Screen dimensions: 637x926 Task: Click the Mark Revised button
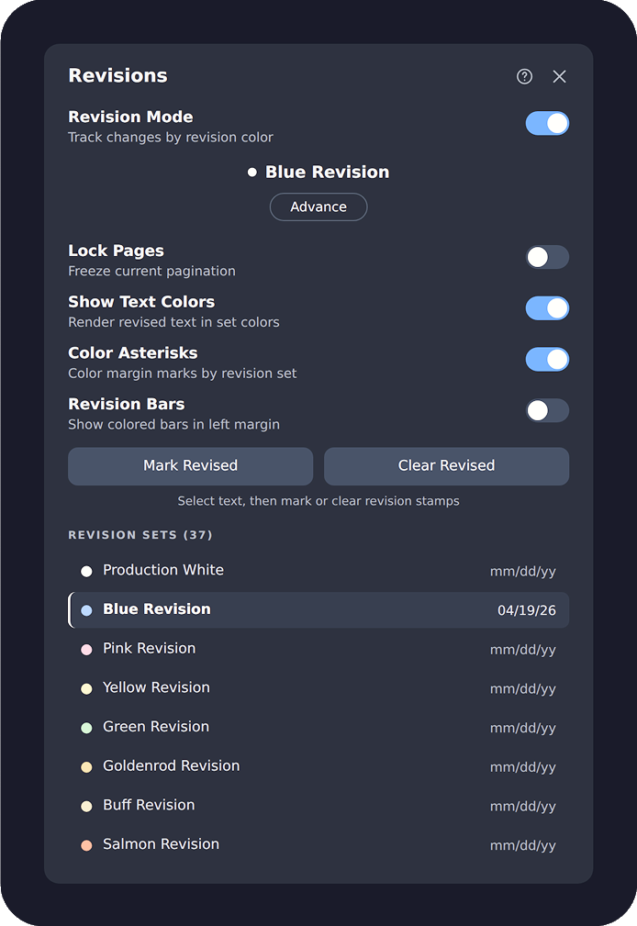click(190, 466)
